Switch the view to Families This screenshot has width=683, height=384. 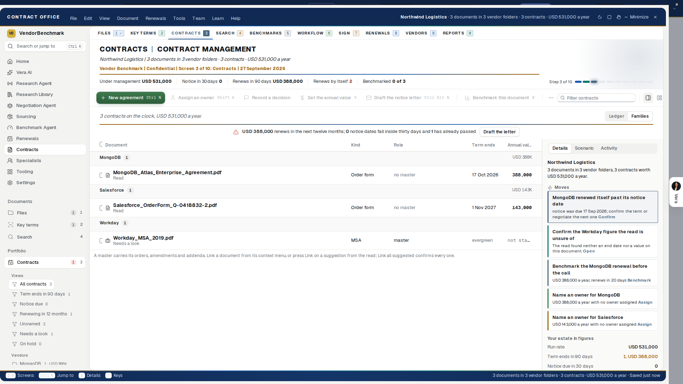(x=640, y=116)
